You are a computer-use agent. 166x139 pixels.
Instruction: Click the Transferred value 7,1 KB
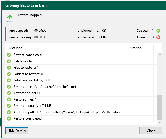[x=101, y=31]
